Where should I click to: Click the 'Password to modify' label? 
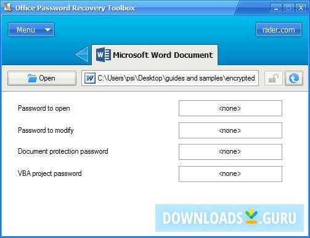(x=46, y=130)
